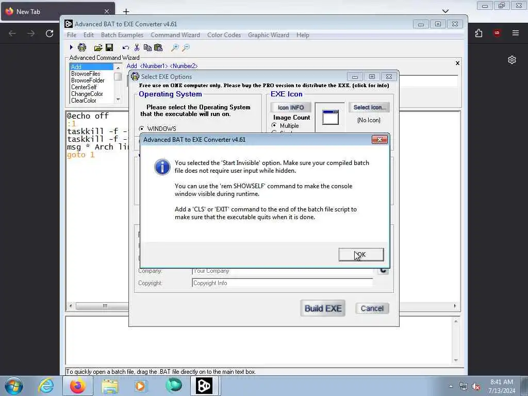Switch to Firefox on the taskbar
Screen dimensions: 528x396
tap(77, 386)
